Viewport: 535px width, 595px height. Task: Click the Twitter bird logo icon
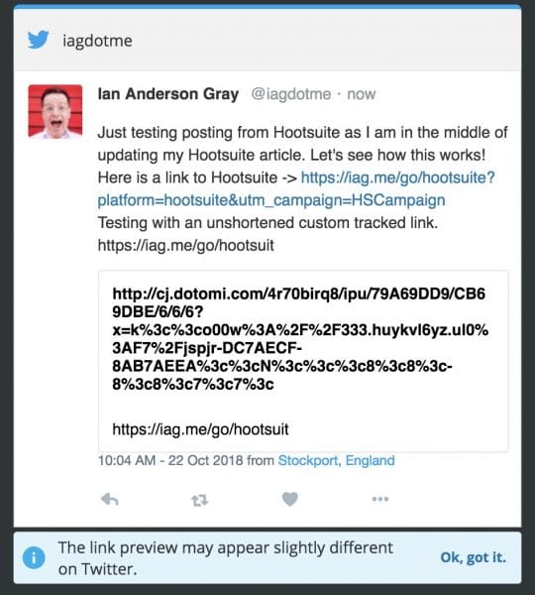click(x=39, y=40)
